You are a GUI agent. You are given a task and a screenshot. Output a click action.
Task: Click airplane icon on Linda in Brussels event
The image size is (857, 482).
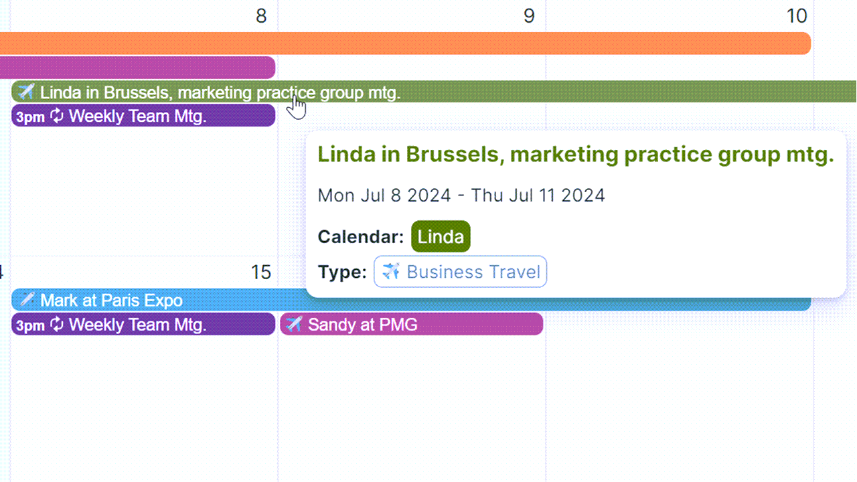coord(26,92)
